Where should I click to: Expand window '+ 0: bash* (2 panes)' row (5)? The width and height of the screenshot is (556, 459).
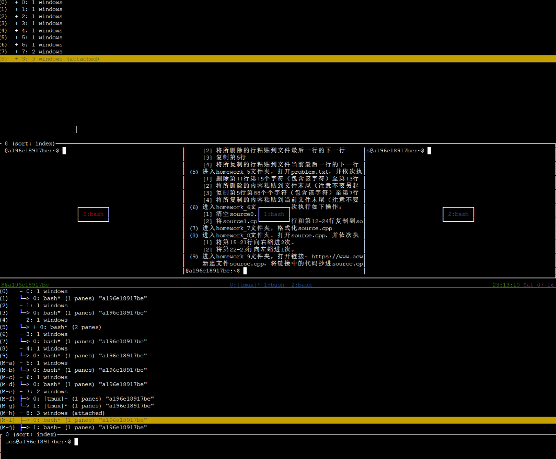pyautogui.click(x=34, y=327)
